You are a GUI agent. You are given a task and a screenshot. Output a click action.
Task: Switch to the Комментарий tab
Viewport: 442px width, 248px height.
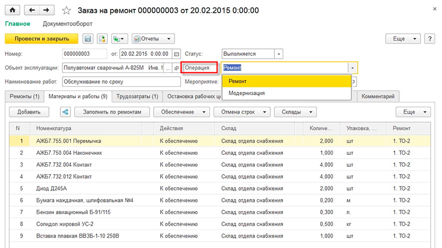click(x=378, y=96)
